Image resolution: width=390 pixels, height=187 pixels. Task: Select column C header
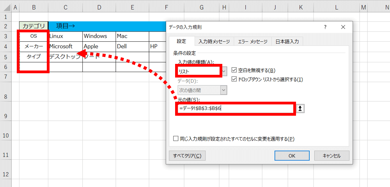coord(65,7)
